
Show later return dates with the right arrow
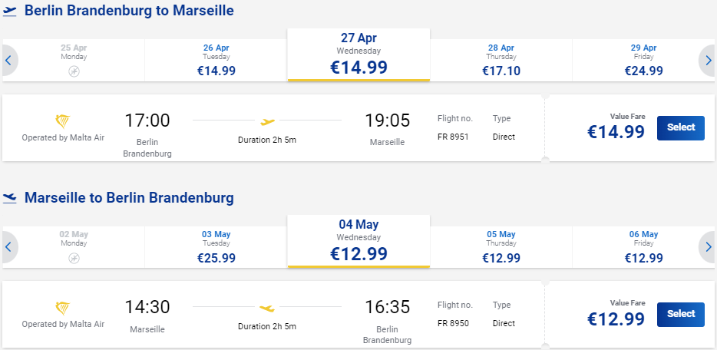click(x=707, y=246)
